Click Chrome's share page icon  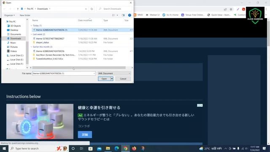[x=225, y=9]
